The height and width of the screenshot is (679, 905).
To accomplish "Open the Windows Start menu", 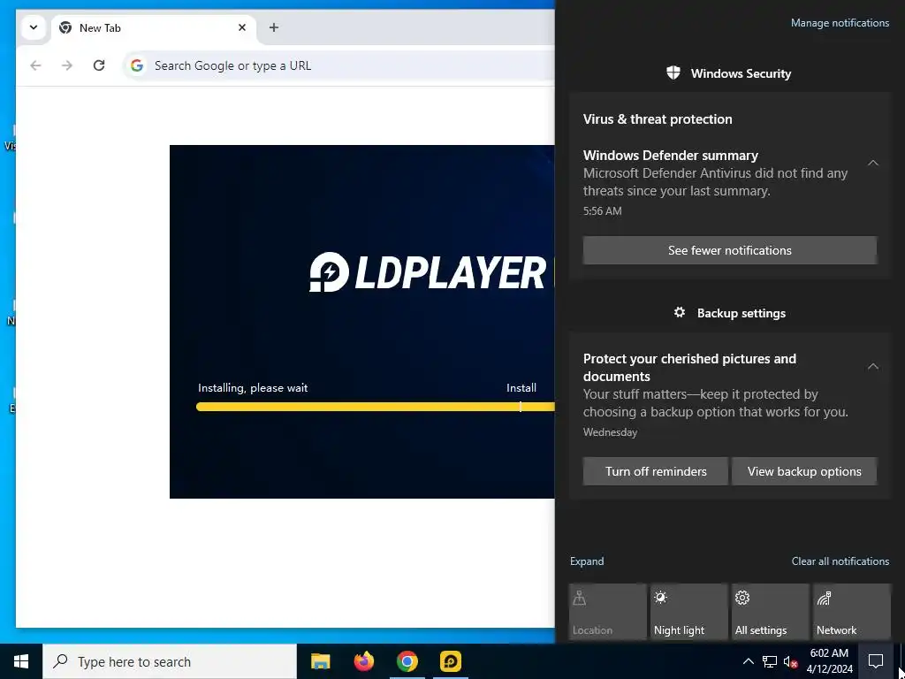I will pyautogui.click(x=21, y=661).
